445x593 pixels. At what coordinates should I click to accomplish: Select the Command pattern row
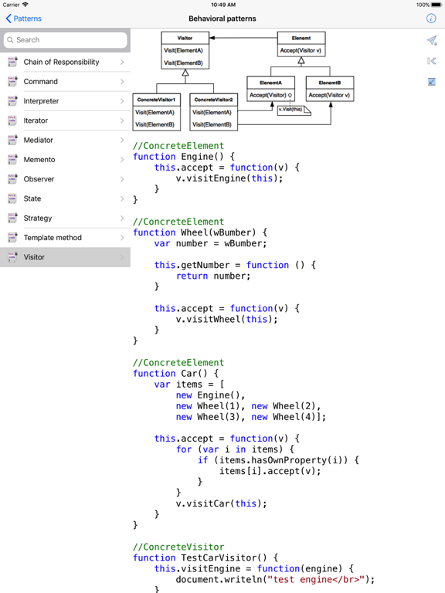click(x=65, y=82)
